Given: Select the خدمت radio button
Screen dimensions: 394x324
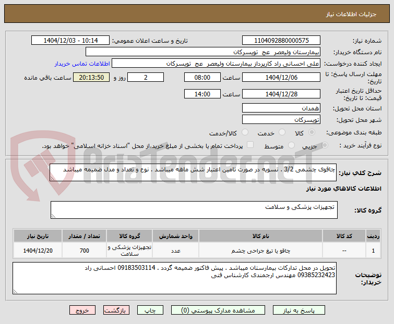Looking at the screenshot, I should click(282, 132).
